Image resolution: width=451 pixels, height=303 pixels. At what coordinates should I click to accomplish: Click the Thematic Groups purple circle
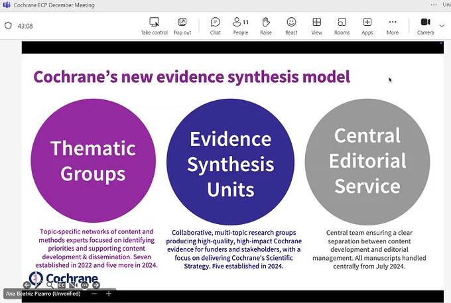[94, 160]
